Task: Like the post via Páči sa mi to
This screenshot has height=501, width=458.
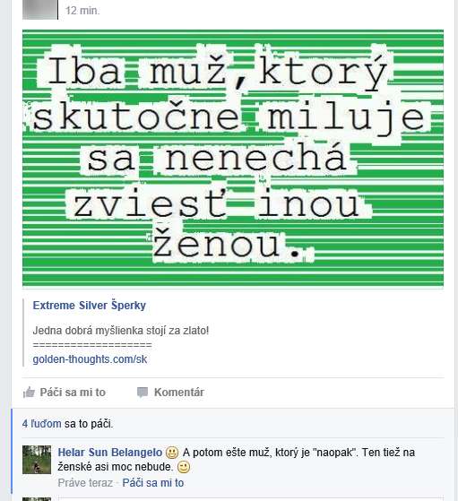Action: click(73, 392)
